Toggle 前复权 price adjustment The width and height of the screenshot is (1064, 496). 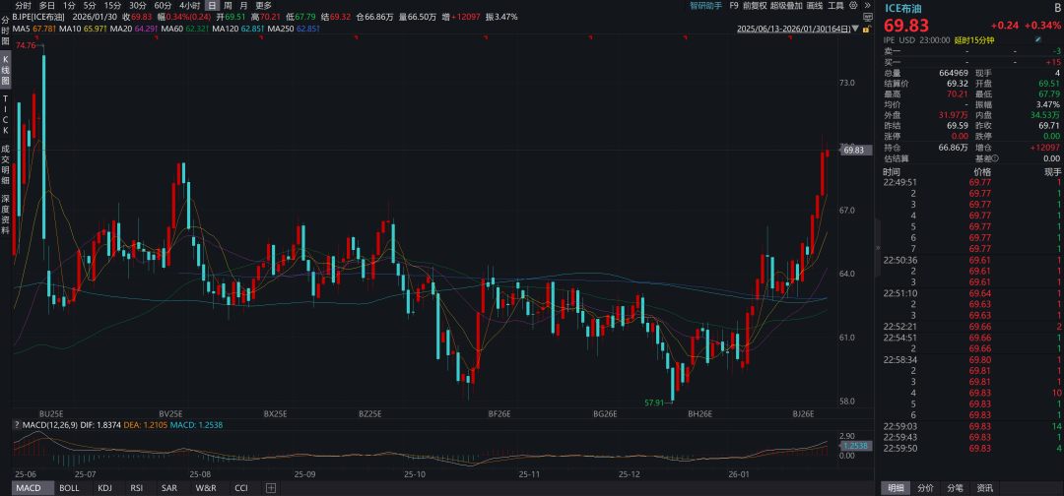(x=754, y=5)
